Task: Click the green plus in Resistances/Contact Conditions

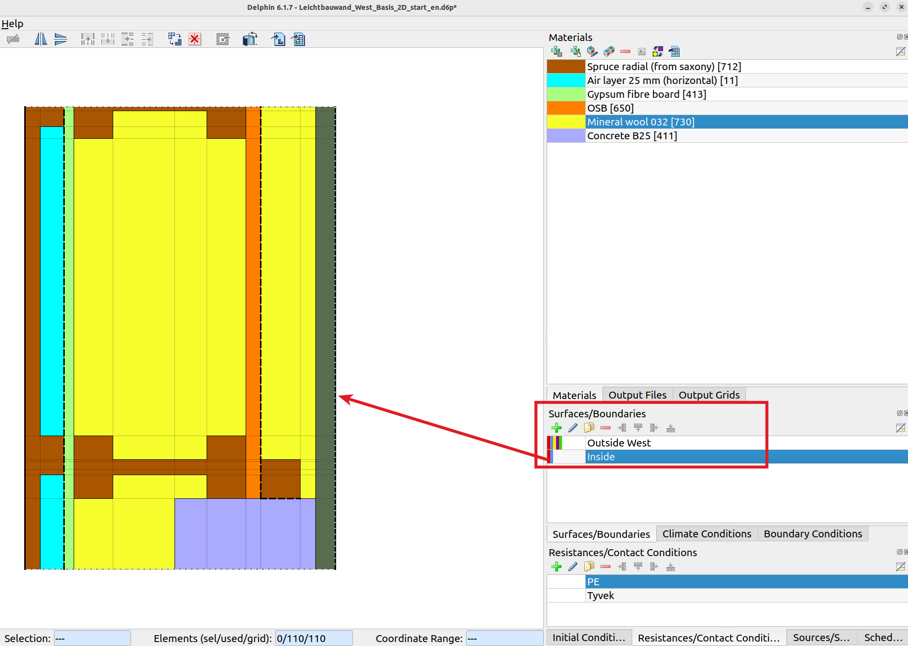Action: (557, 566)
